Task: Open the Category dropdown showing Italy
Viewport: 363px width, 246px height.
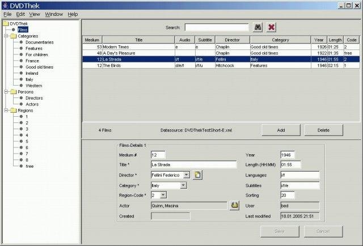Action: (x=184, y=185)
